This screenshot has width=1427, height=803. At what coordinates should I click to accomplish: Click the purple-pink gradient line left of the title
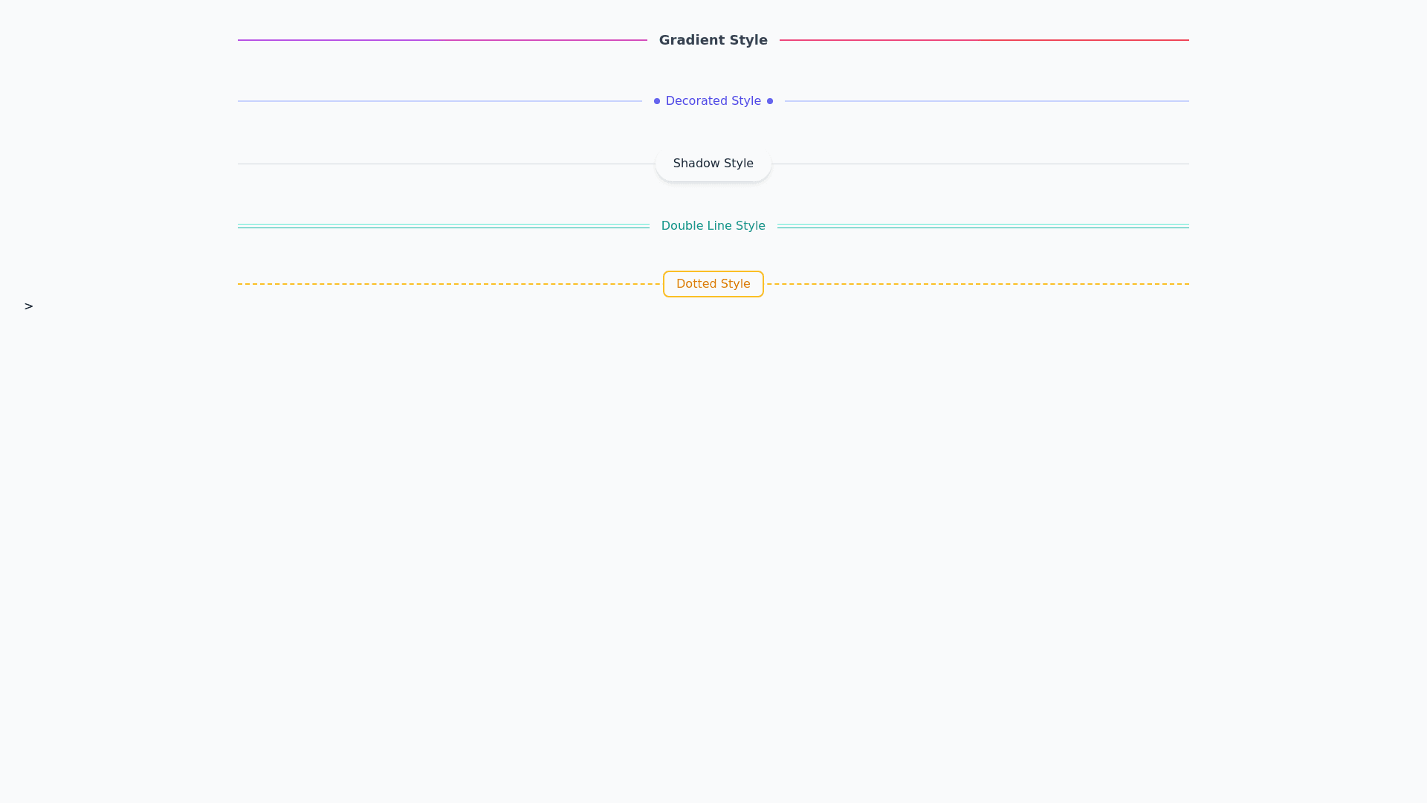click(x=442, y=40)
